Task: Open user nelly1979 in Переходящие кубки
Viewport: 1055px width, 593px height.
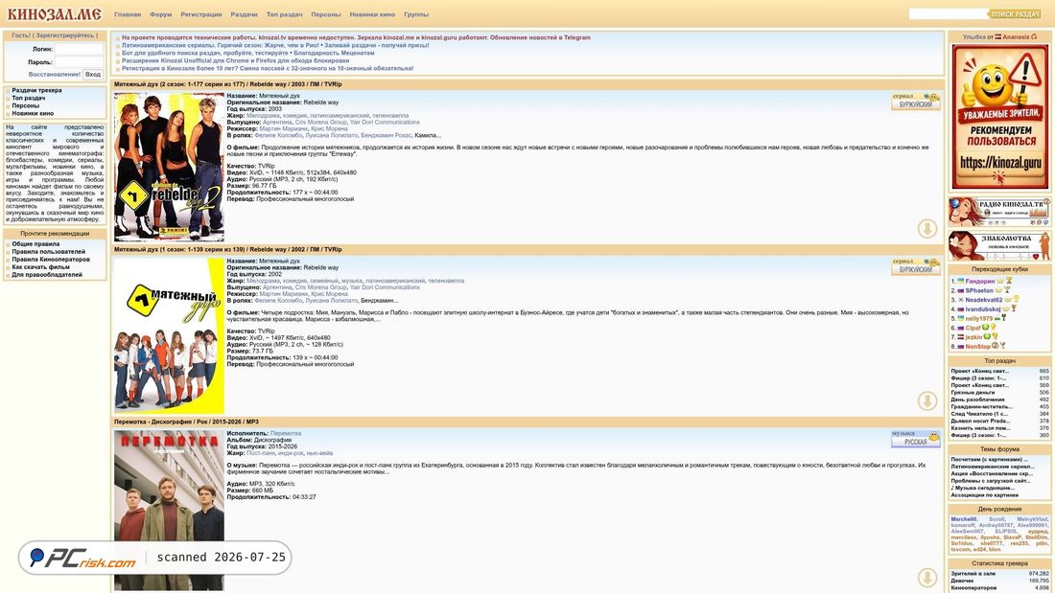Action: point(979,319)
